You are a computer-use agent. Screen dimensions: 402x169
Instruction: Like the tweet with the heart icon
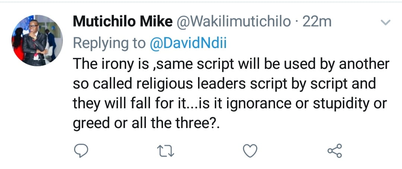click(x=250, y=151)
